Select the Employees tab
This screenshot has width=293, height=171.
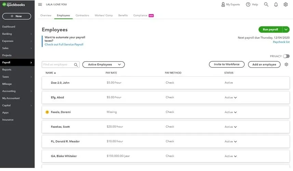(x=63, y=15)
